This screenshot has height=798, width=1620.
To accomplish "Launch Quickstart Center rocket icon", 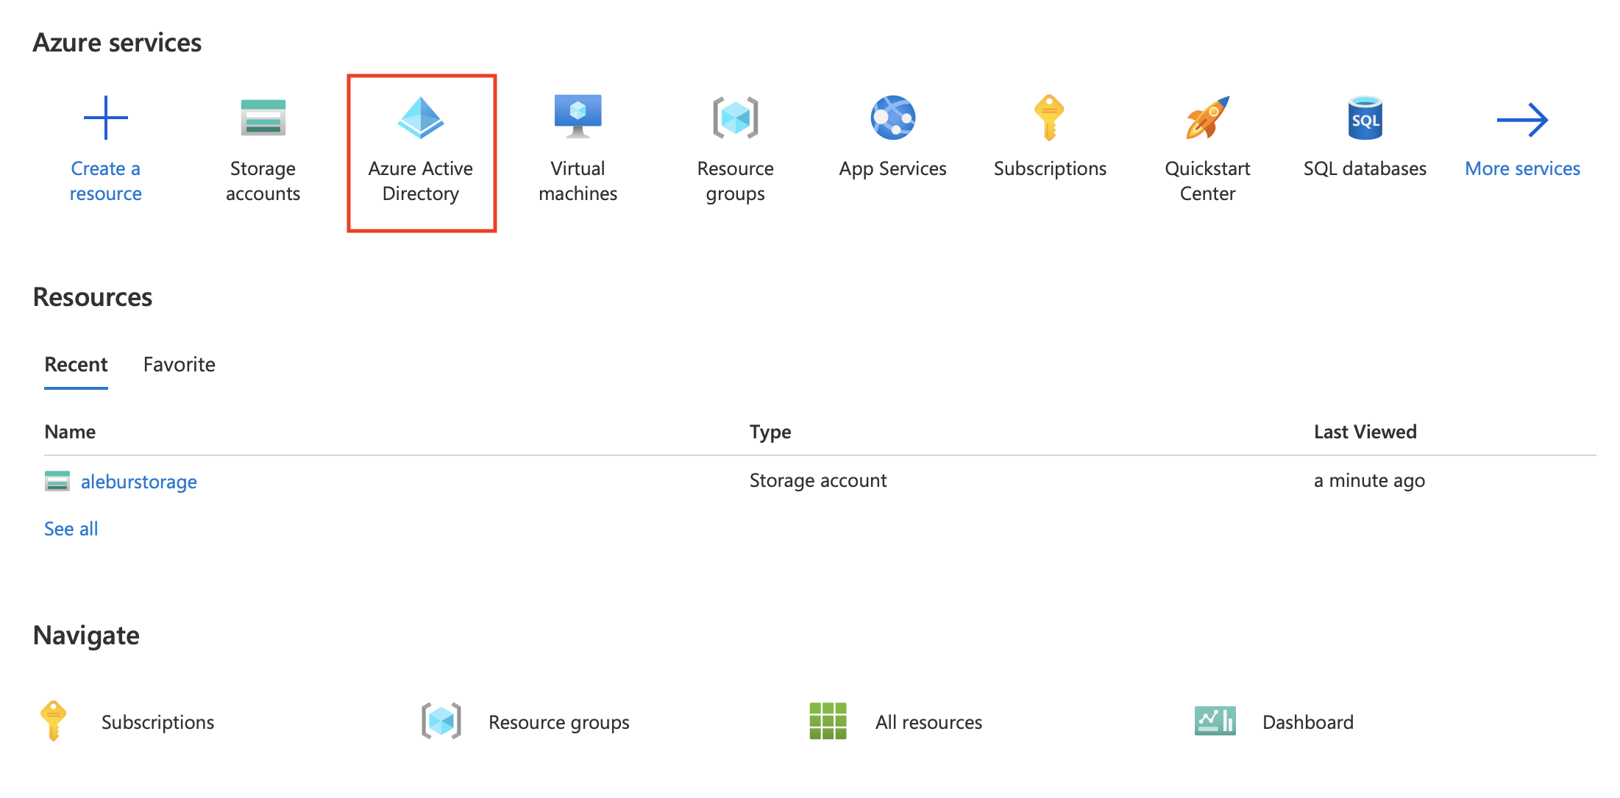I will click(1207, 118).
